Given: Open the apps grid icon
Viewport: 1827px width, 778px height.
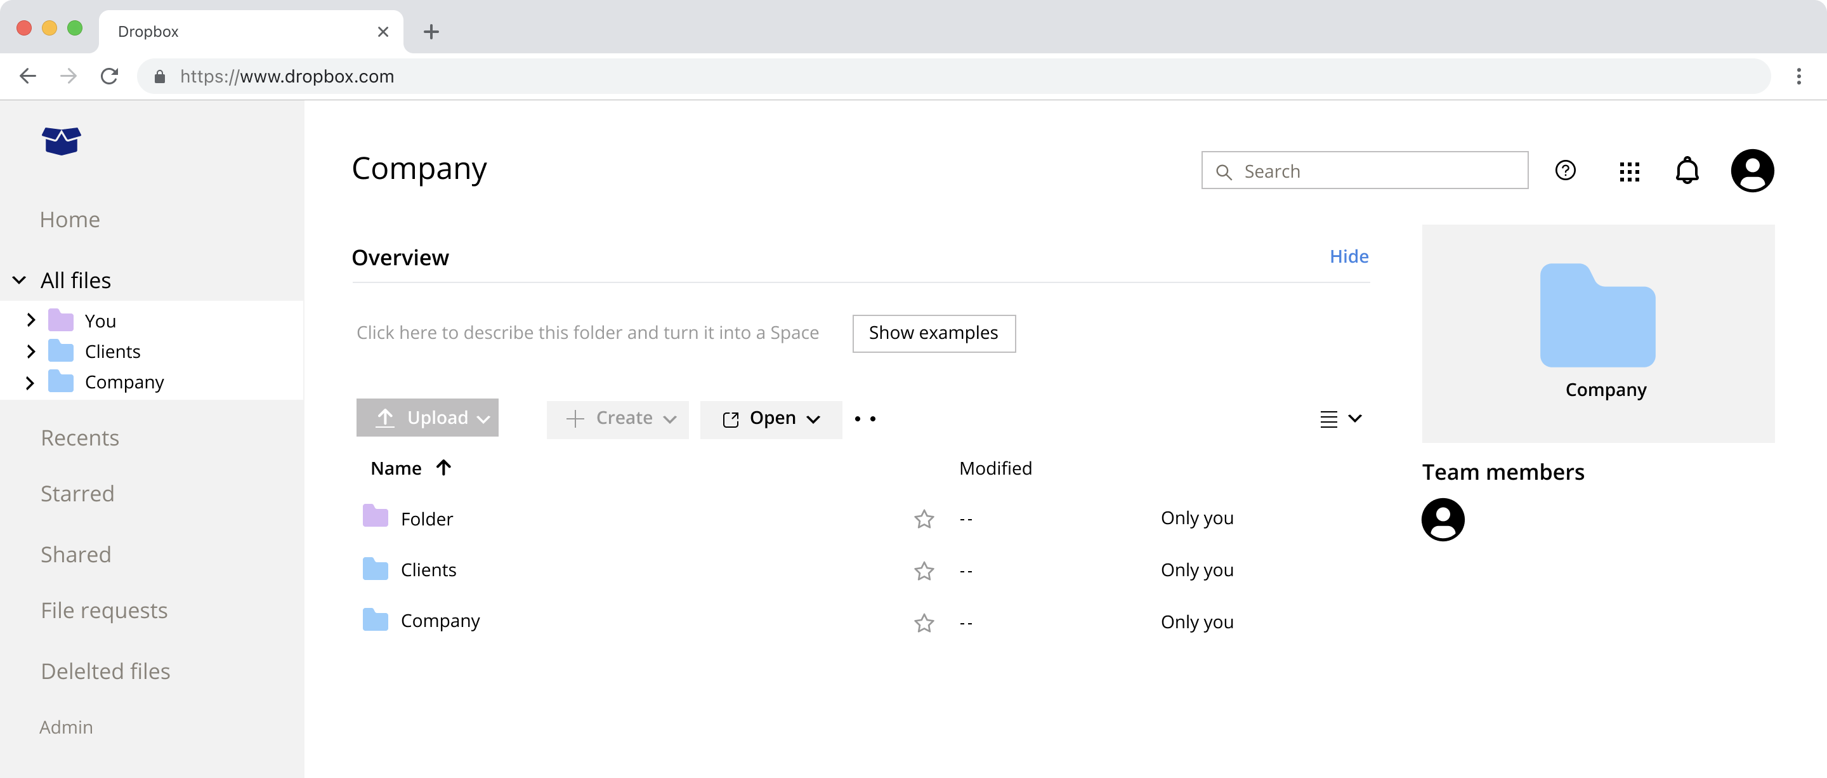Looking at the screenshot, I should [x=1629, y=171].
